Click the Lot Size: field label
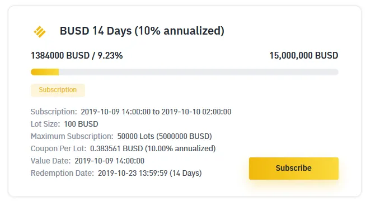Viewport: 366px width, 202px height. [x=45, y=124]
